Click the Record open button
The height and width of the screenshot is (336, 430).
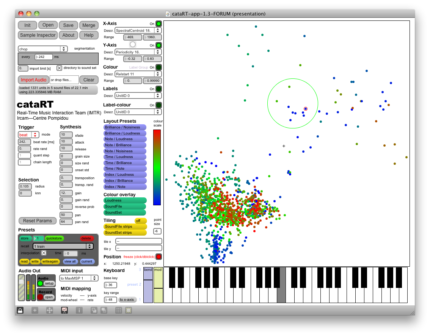pyautogui.click(x=49, y=297)
